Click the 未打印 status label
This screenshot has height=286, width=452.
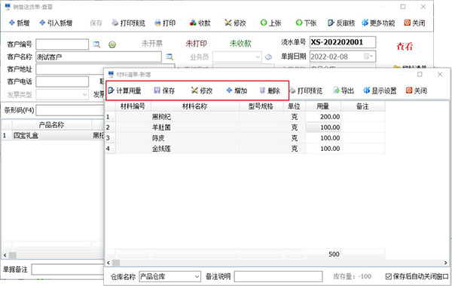tap(197, 44)
